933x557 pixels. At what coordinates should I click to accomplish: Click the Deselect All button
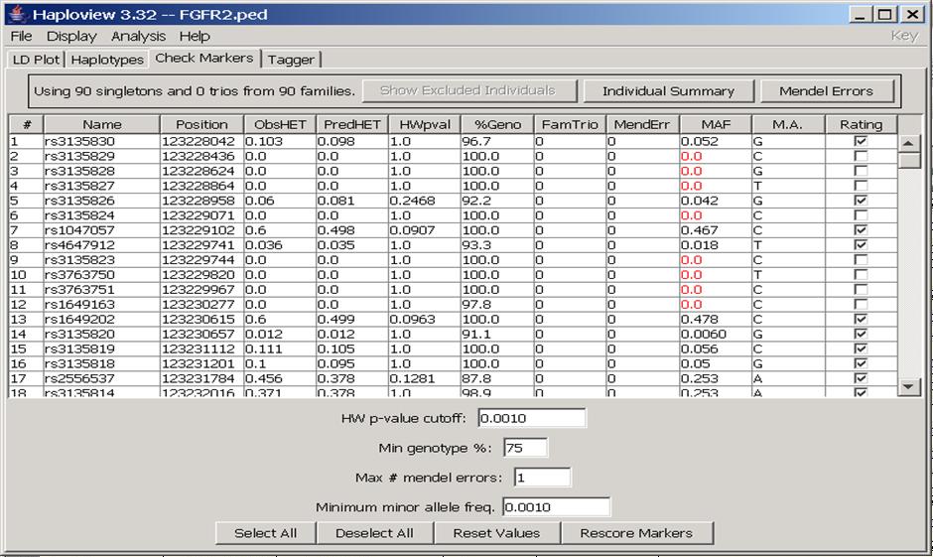pyautogui.click(x=374, y=533)
